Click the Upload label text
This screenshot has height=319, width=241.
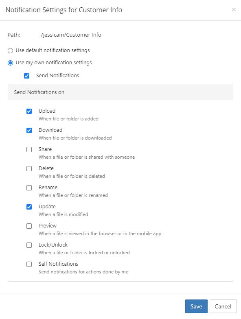pyautogui.click(x=47, y=111)
